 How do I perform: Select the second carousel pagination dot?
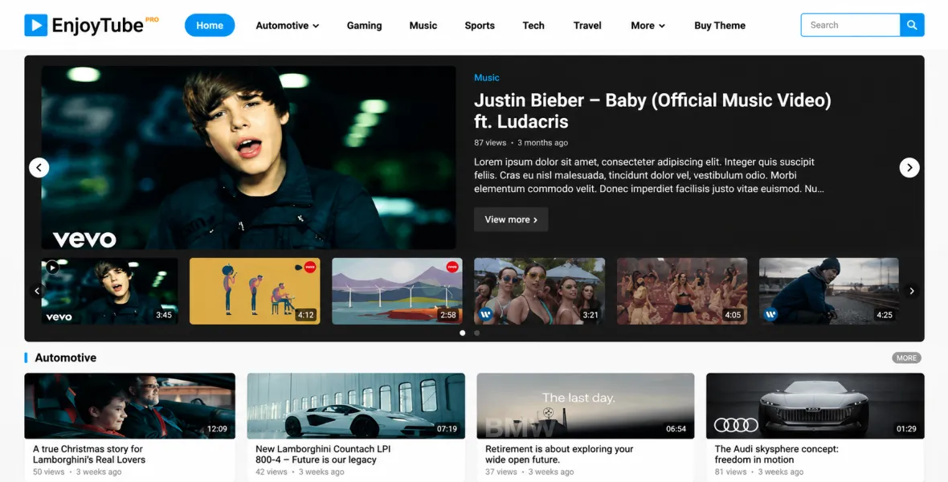click(477, 333)
